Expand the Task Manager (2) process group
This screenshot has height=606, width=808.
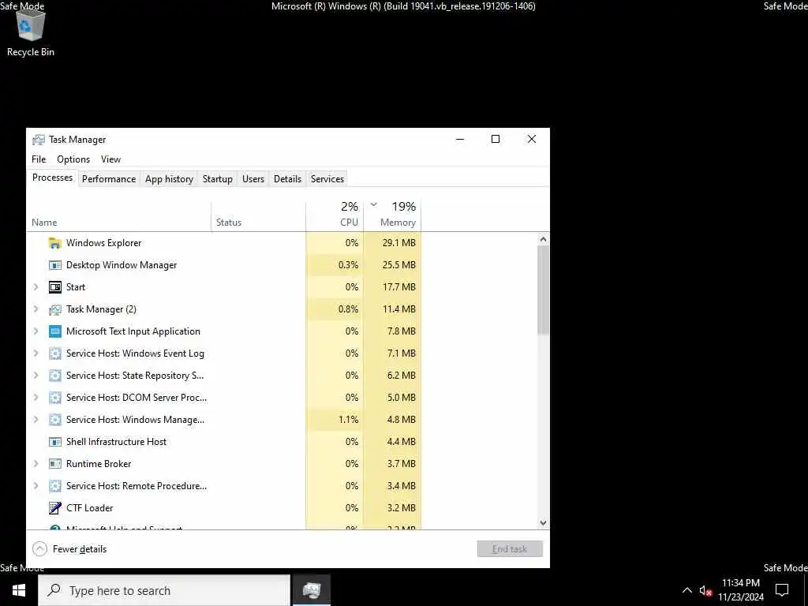pos(36,309)
